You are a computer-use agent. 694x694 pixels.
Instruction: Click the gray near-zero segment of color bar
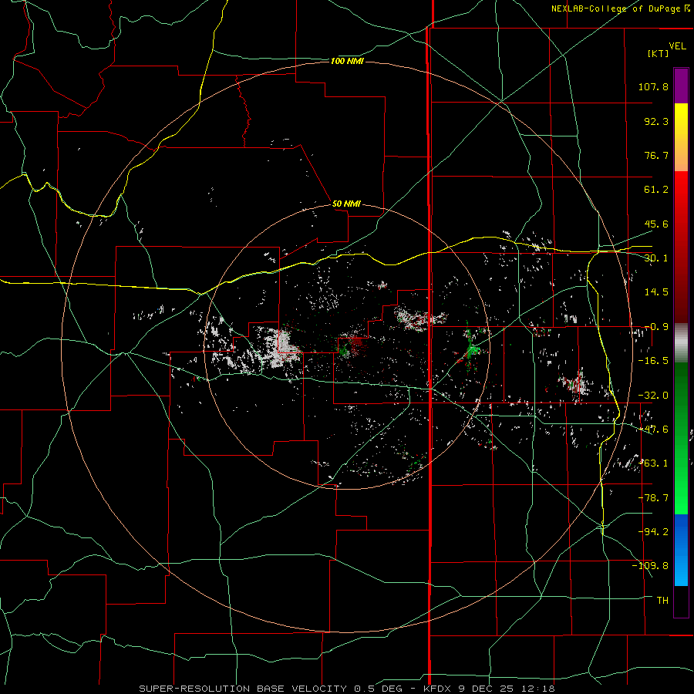pos(681,343)
